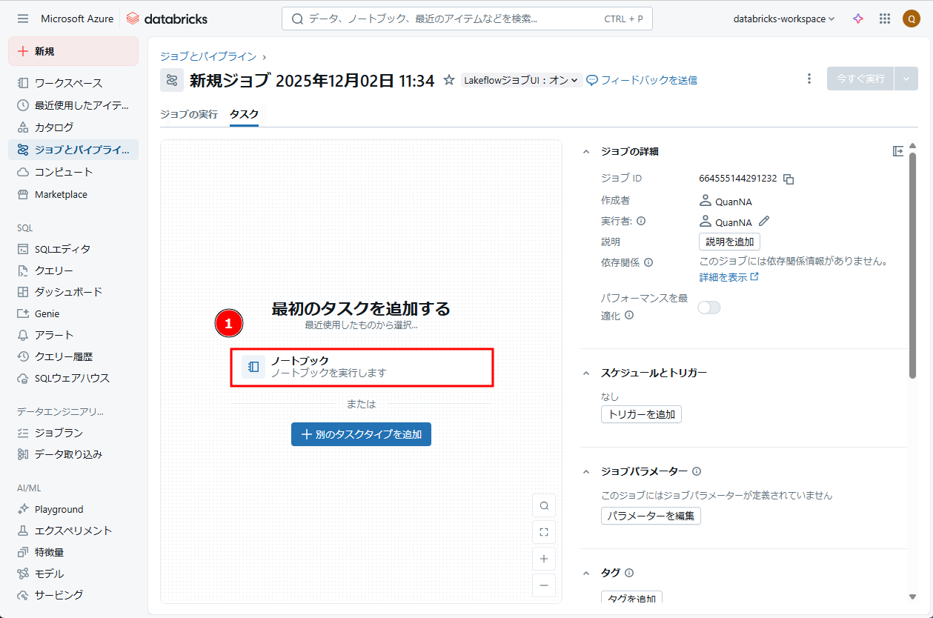This screenshot has width=933, height=618.
Task: Collapse the job details side panel
Action: [898, 151]
